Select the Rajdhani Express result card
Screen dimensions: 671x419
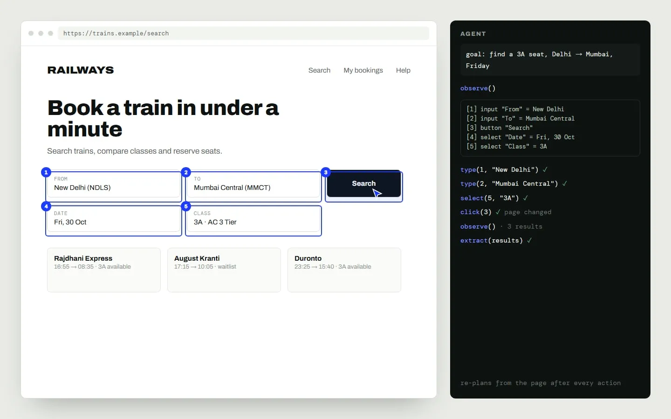pos(104,270)
